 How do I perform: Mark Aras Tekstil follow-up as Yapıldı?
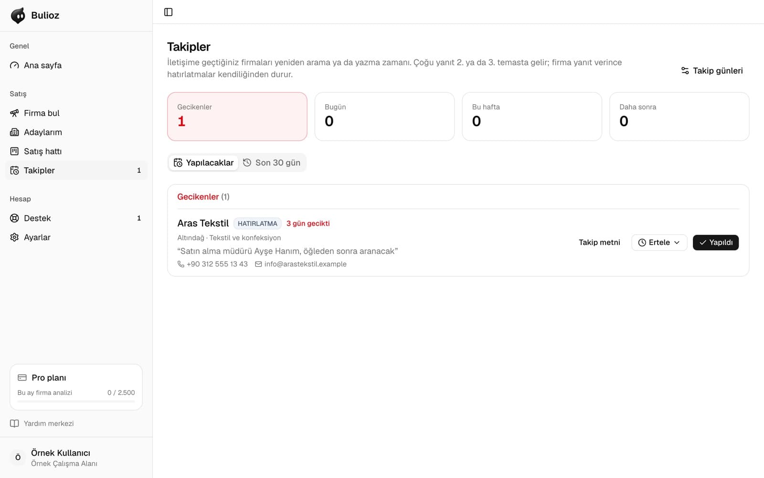(x=715, y=242)
